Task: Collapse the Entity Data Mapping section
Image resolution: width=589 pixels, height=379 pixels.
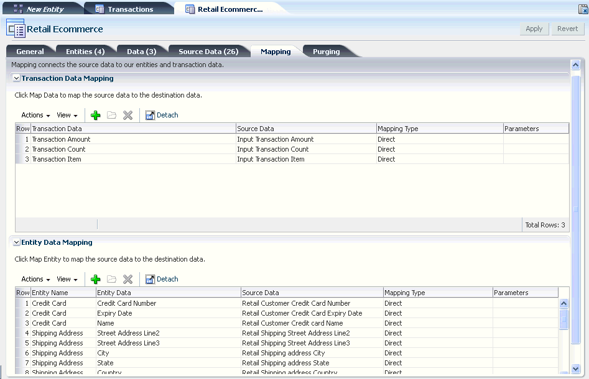Action: coord(17,242)
